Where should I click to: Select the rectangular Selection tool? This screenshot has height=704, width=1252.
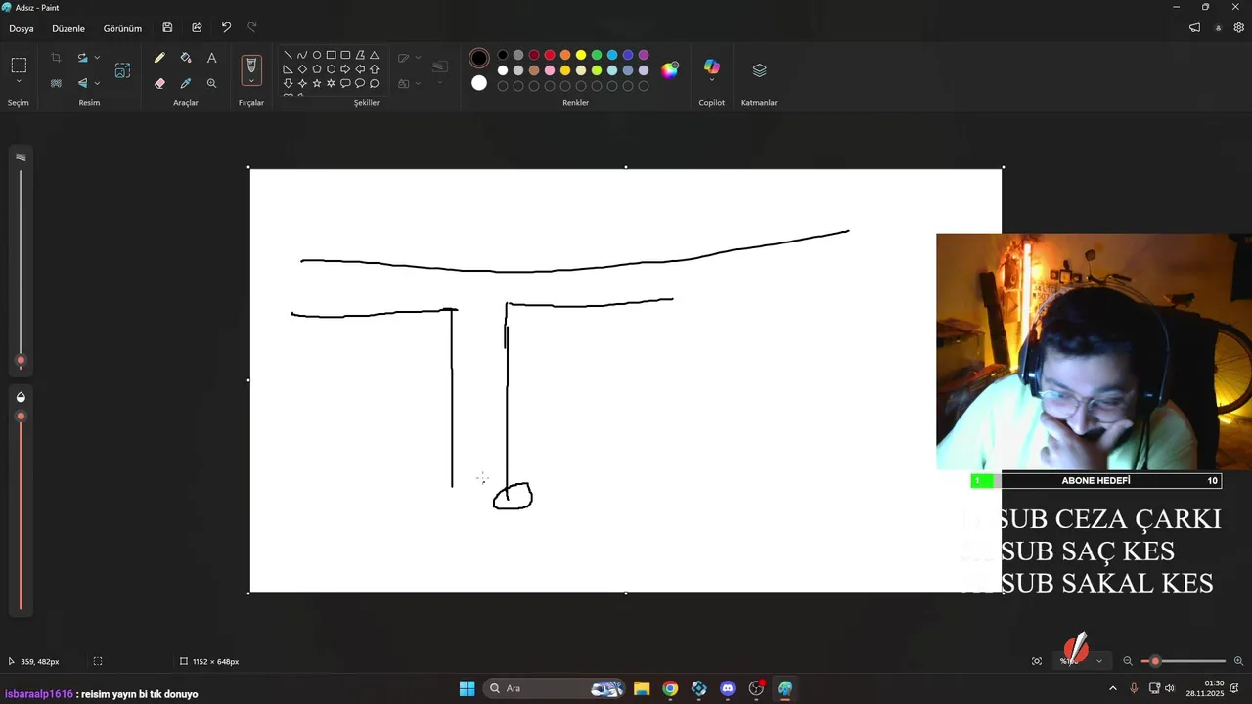coord(19,66)
